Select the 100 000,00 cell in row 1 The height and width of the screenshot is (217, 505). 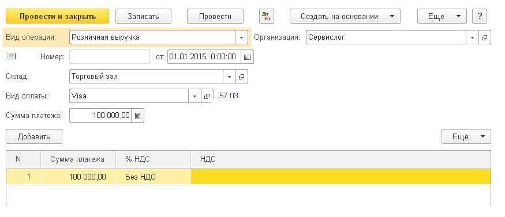pos(78,177)
